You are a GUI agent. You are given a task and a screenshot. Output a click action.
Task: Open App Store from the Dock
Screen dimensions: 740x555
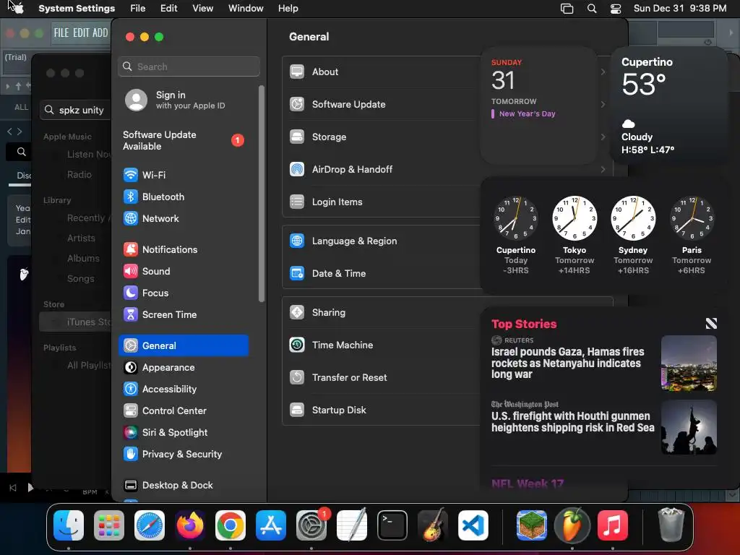click(x=271, y=525)
